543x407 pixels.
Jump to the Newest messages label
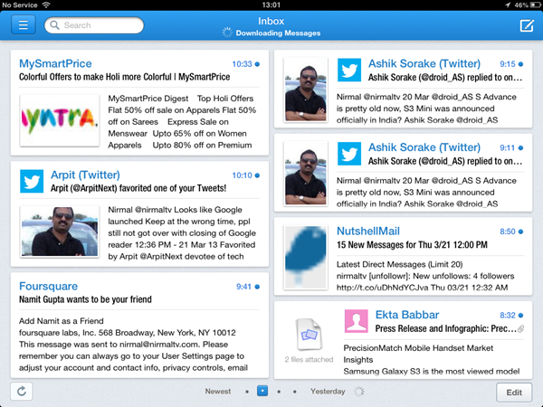(x=218, y=392)
